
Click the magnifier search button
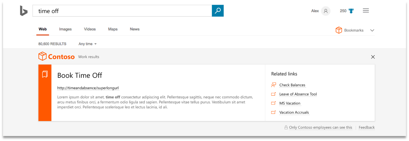click(218, 11)
